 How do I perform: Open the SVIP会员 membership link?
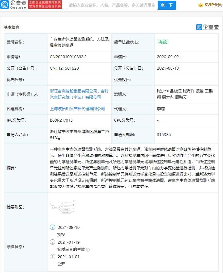click(213, 5)
